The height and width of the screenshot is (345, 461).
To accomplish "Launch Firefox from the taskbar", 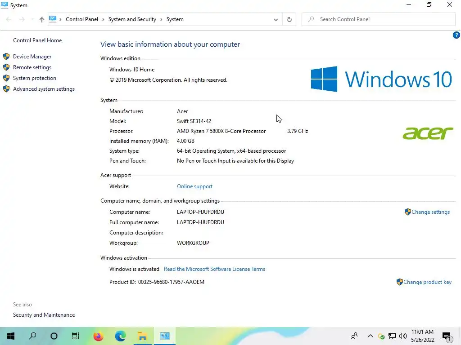I will (98, 336).
